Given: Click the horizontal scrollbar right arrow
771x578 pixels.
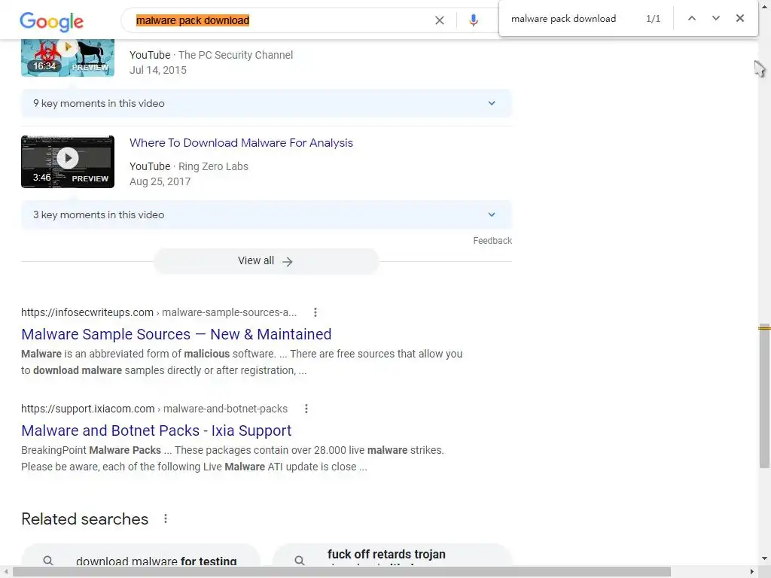Looking at the screenshot, I should (x=752, y=572).
